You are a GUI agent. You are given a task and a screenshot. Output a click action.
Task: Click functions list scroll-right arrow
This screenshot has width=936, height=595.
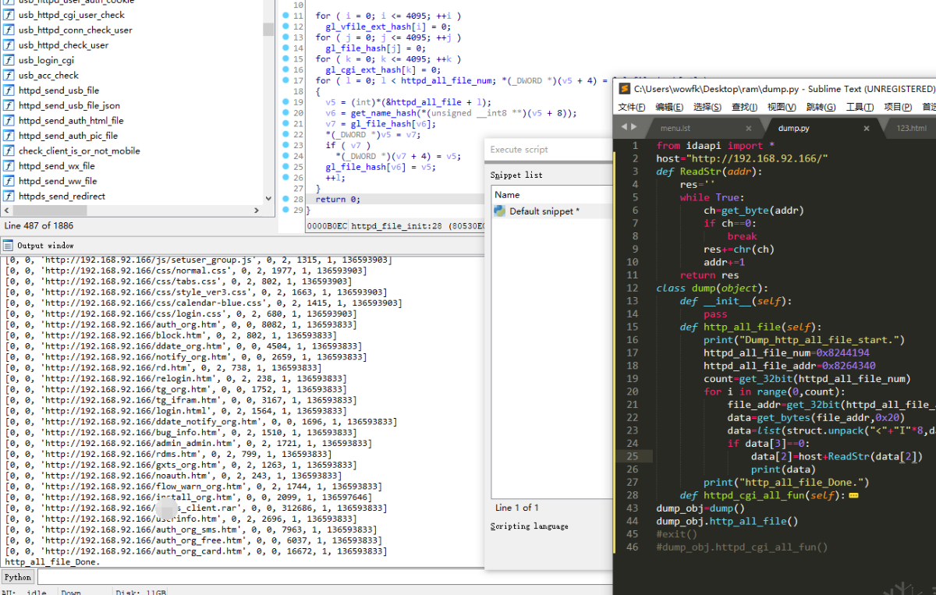tap(257, 211)
